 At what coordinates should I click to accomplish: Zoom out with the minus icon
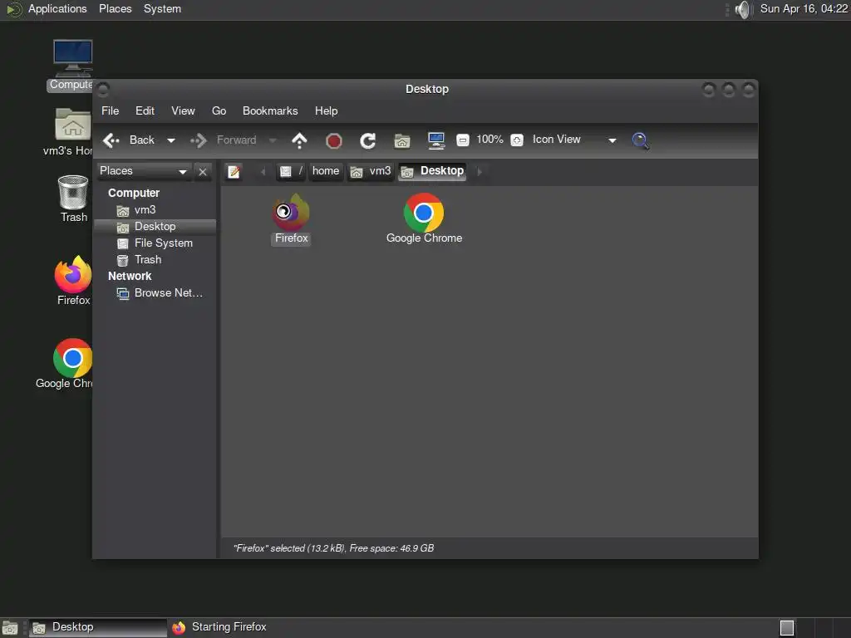click(462, 140)
